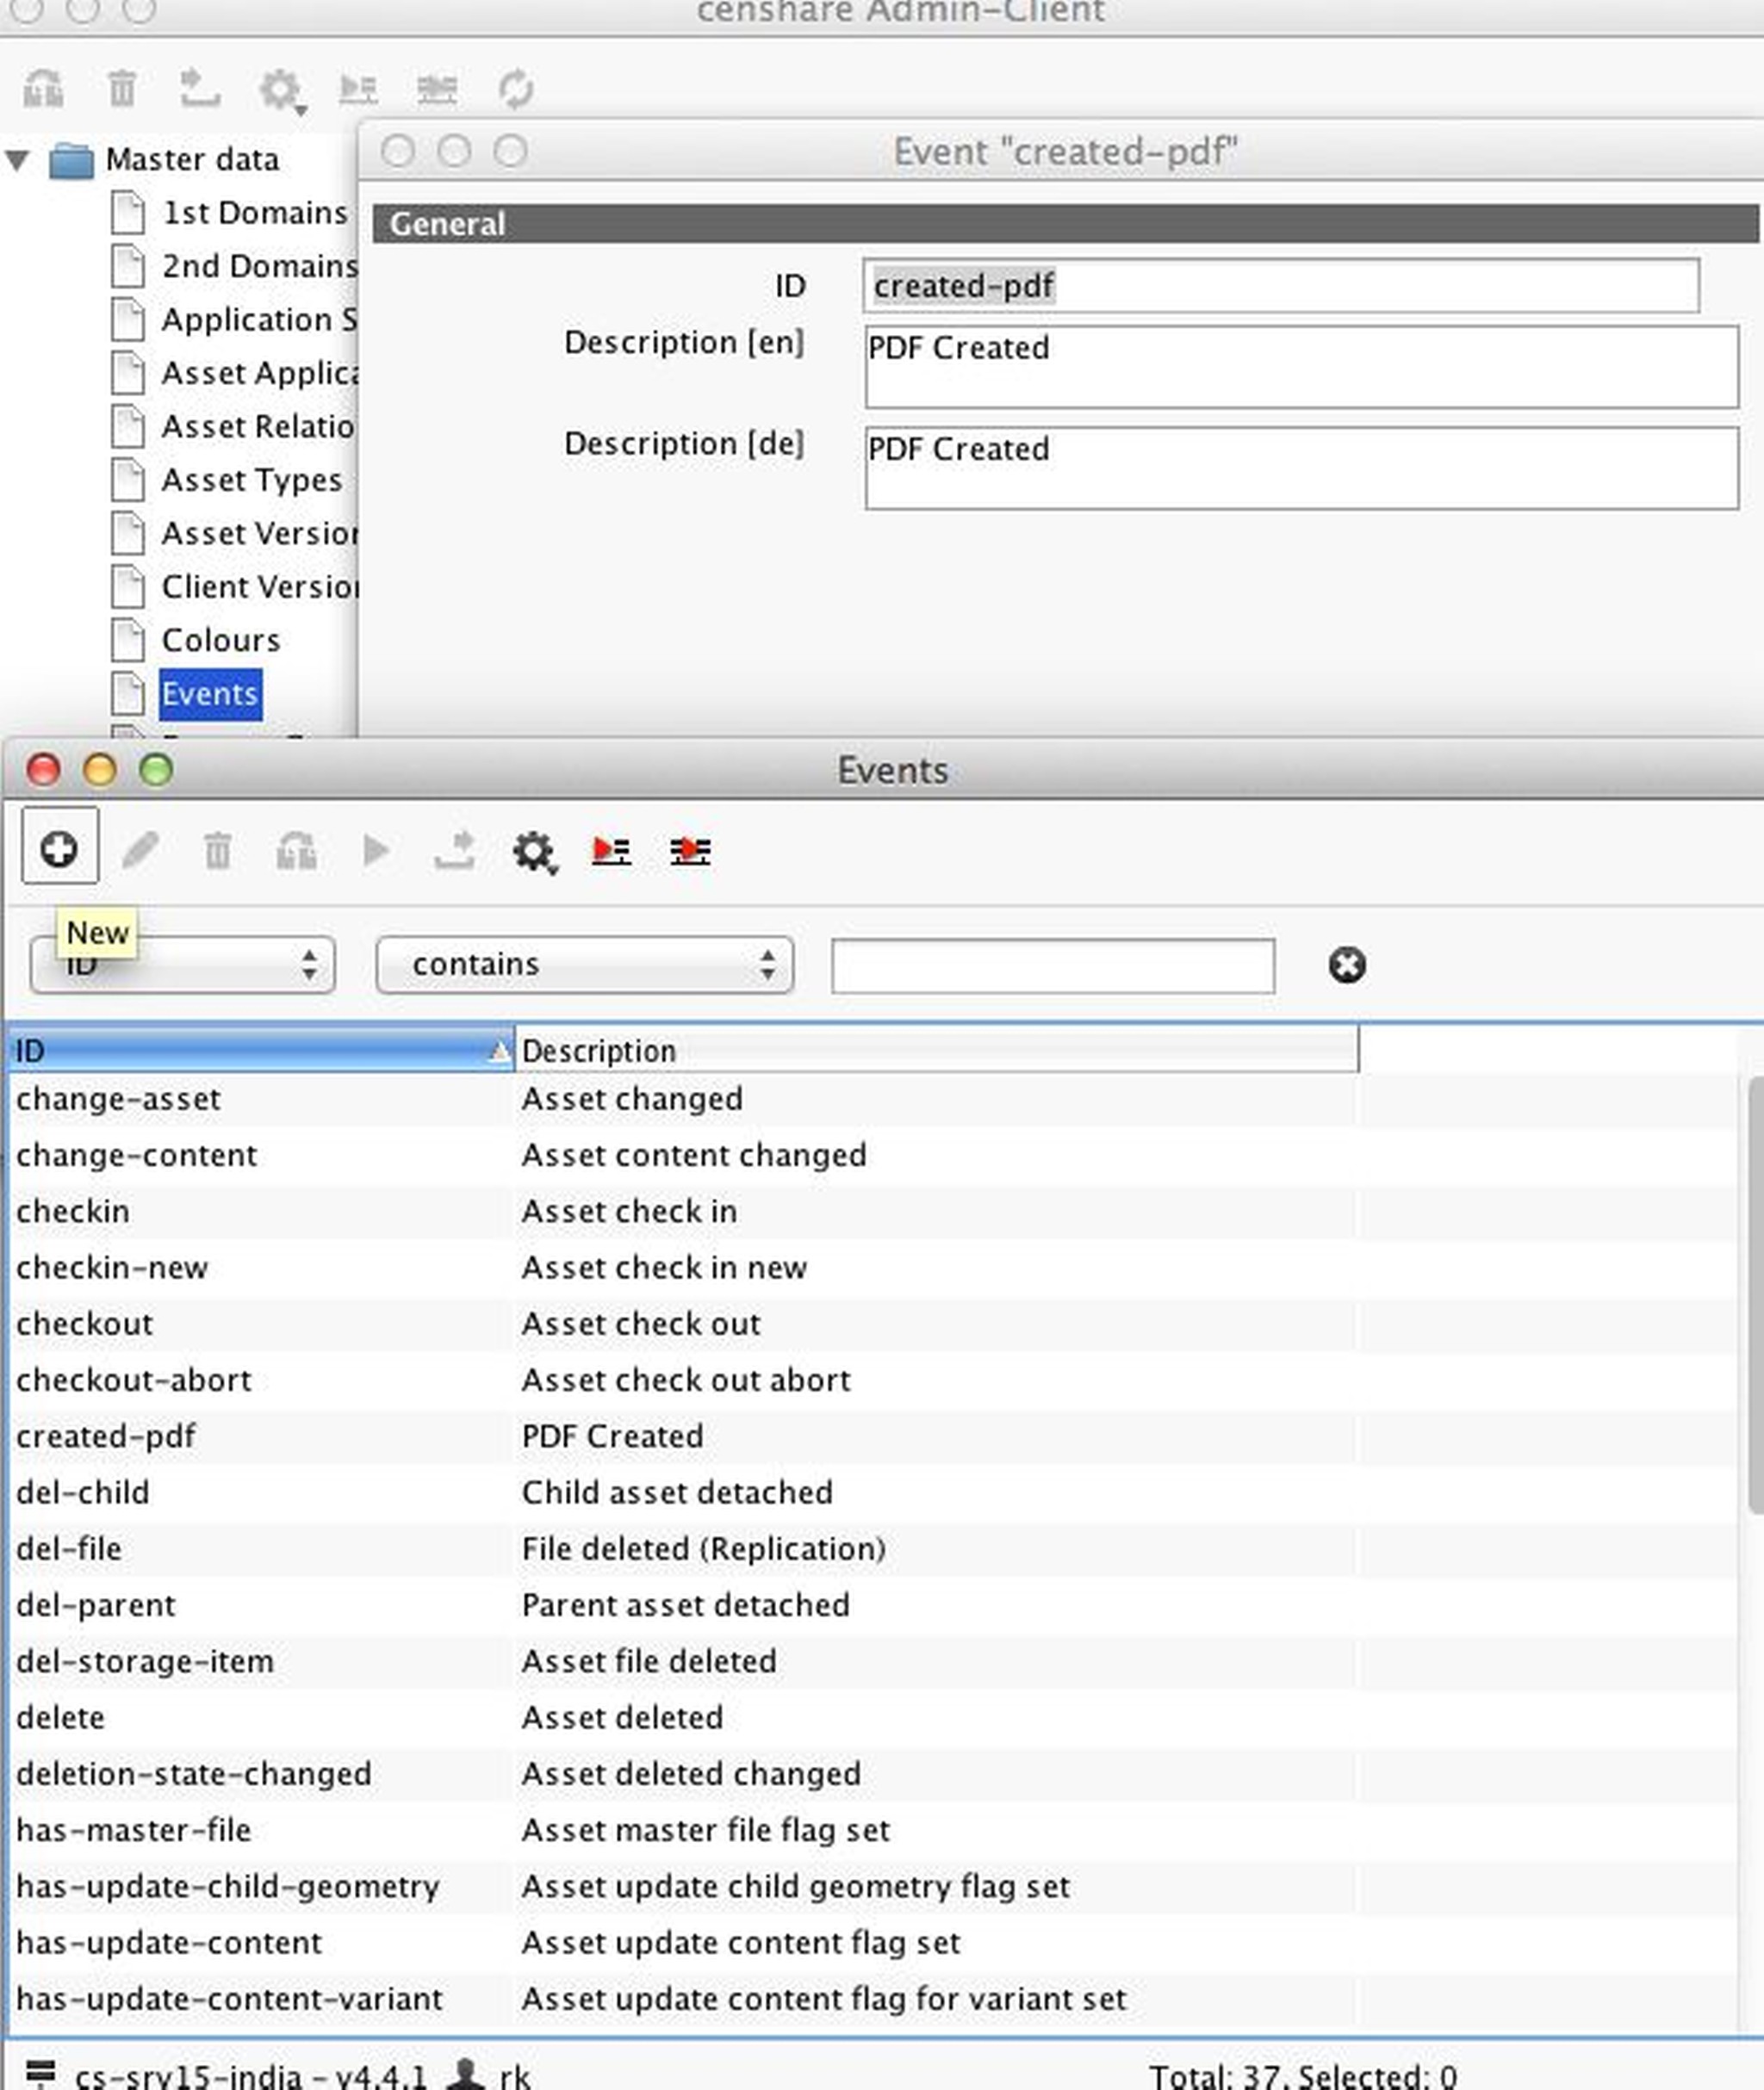Click the pencil edit icon in Events toolbar
The width and height of the screenshot is (1764, 2090).
tap(140, 851)
